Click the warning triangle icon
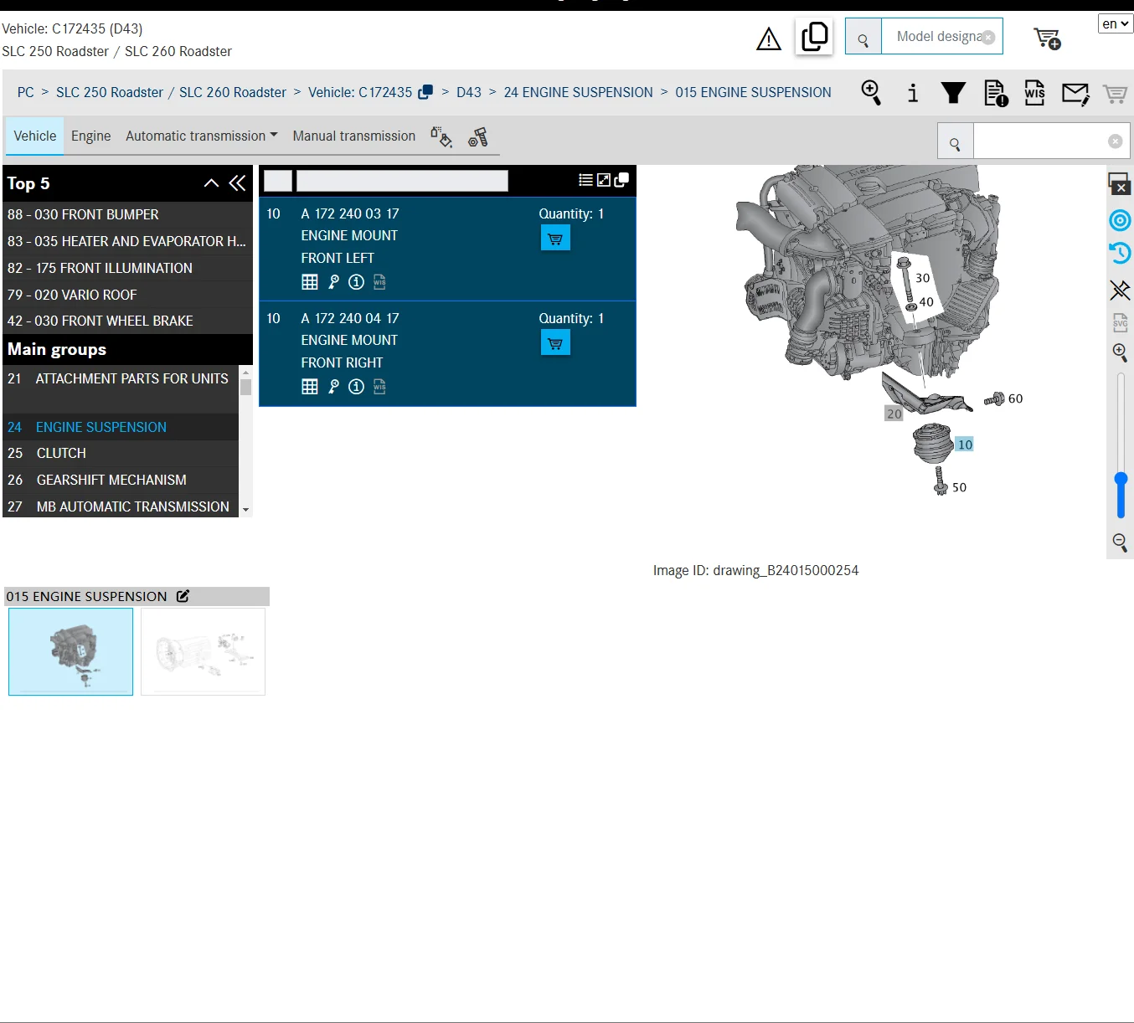 [x=768, y=39]
